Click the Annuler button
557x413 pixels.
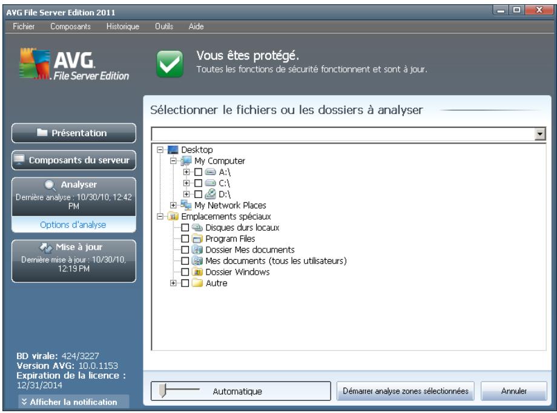coord(513,391)
